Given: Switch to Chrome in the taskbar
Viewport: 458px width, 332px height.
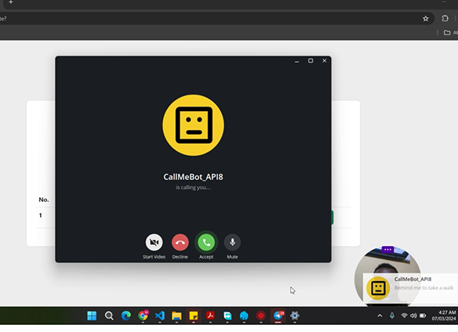Looking at the screenshot, I should coord(143,316).
